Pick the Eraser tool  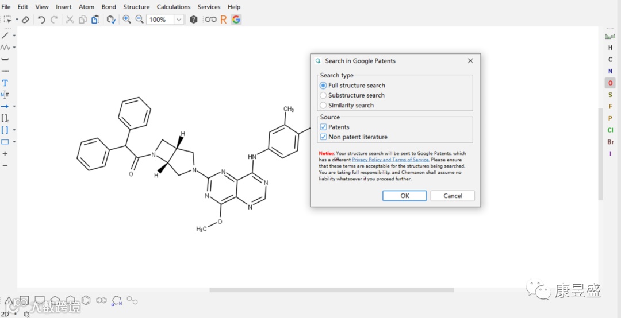[25, 20]
